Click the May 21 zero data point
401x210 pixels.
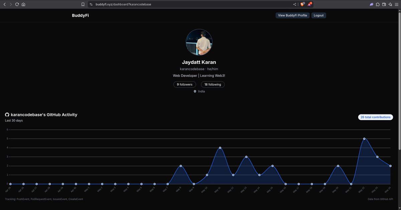[351, 184]
